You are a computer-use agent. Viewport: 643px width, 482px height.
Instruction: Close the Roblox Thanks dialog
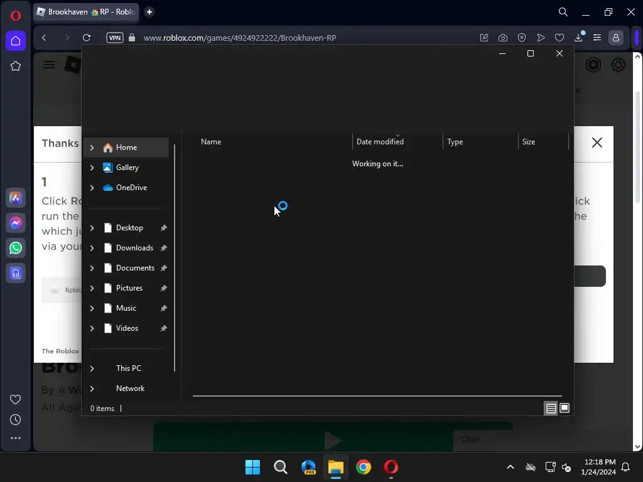(597, 142)
